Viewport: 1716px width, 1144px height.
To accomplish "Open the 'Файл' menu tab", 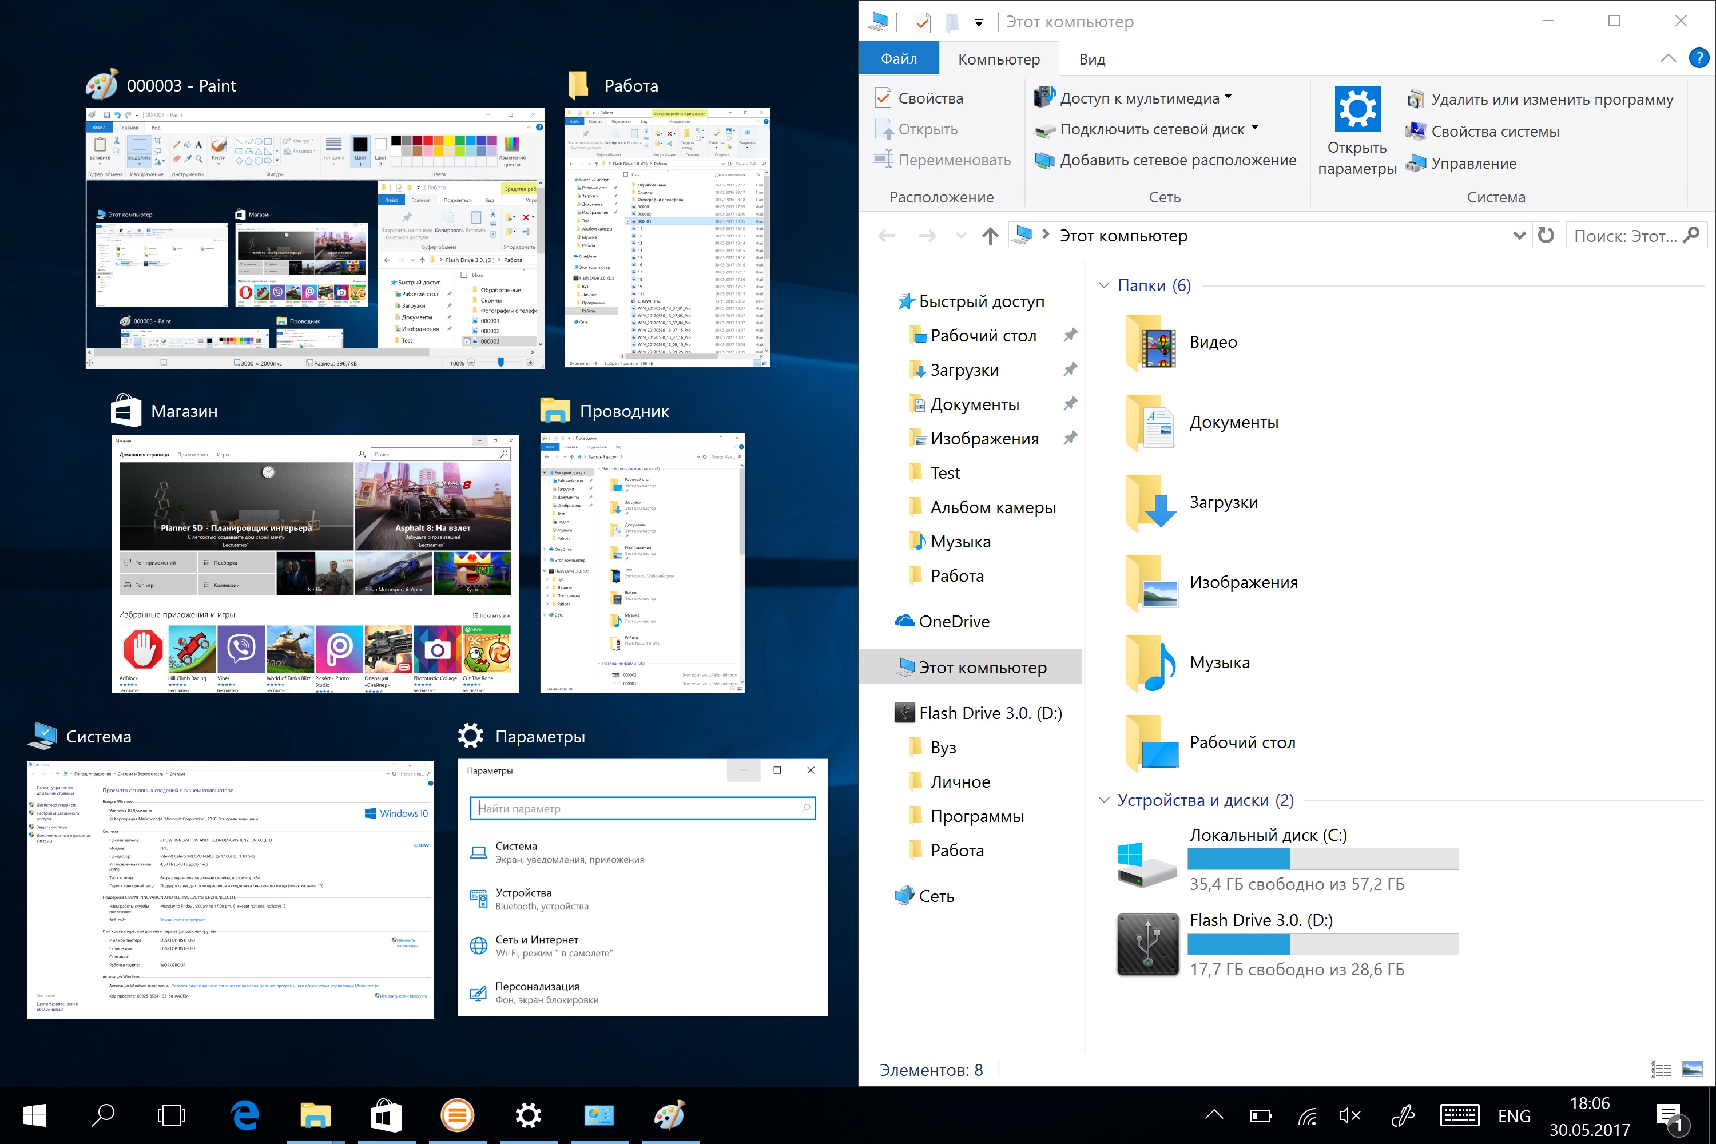I will pyautogui.click(x=898, y=59).
